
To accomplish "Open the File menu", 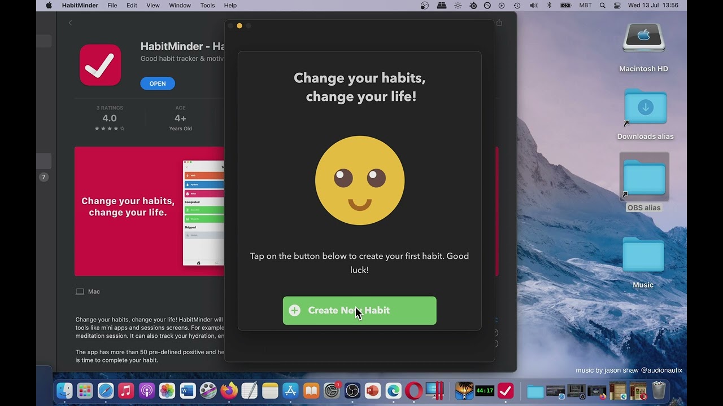I will [112, 5].
